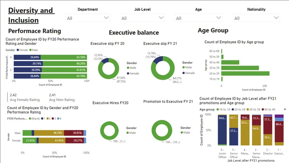This screenshot has height=163, width=289.
Task: Click the 64.9 segment in Senior Manager column
Action: pyautogui.click(x=256, y=135)
